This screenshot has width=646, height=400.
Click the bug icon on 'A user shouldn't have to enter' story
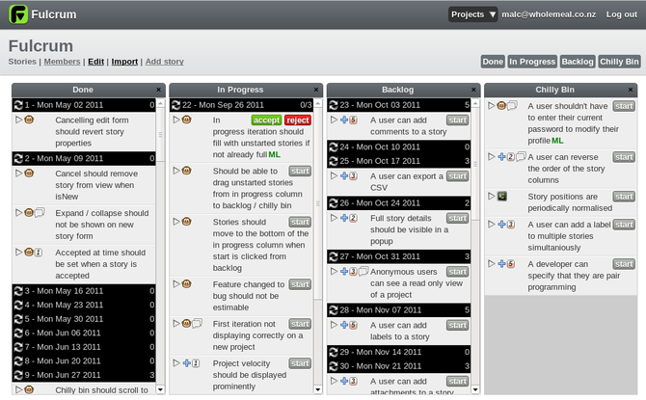coord(501,106)
